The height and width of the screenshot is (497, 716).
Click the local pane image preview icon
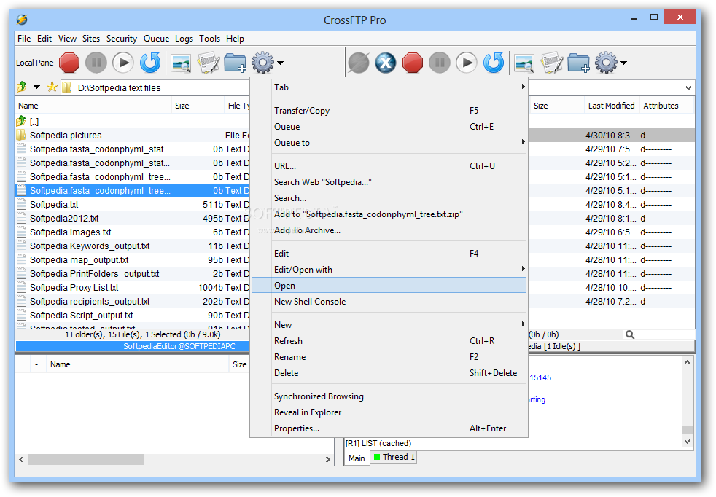pyautogui.click(x=181, y=63)
